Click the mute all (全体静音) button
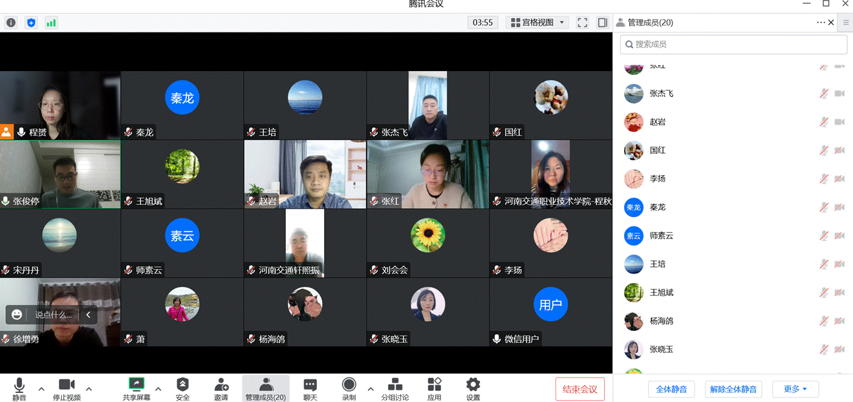This screenshot has width=853, height=402. tap(671, 389)
